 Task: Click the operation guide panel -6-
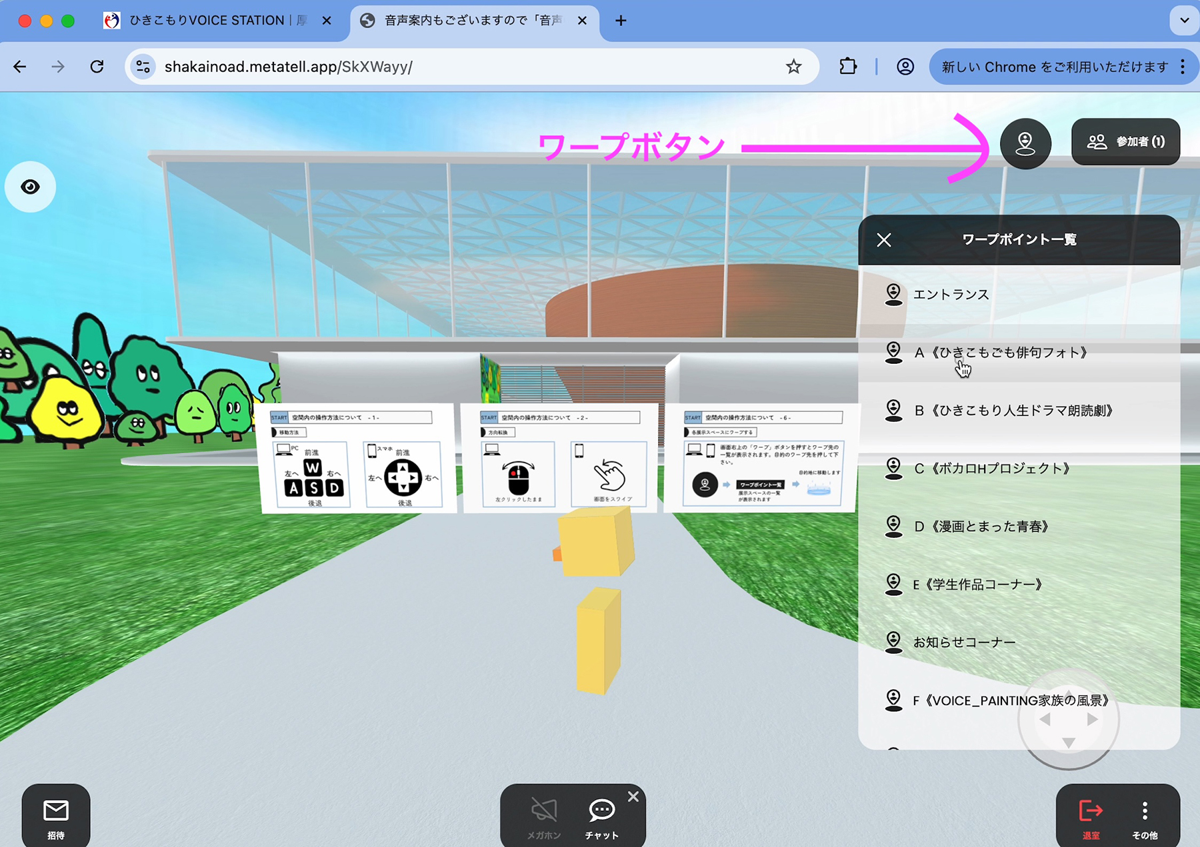pos(762,458)
